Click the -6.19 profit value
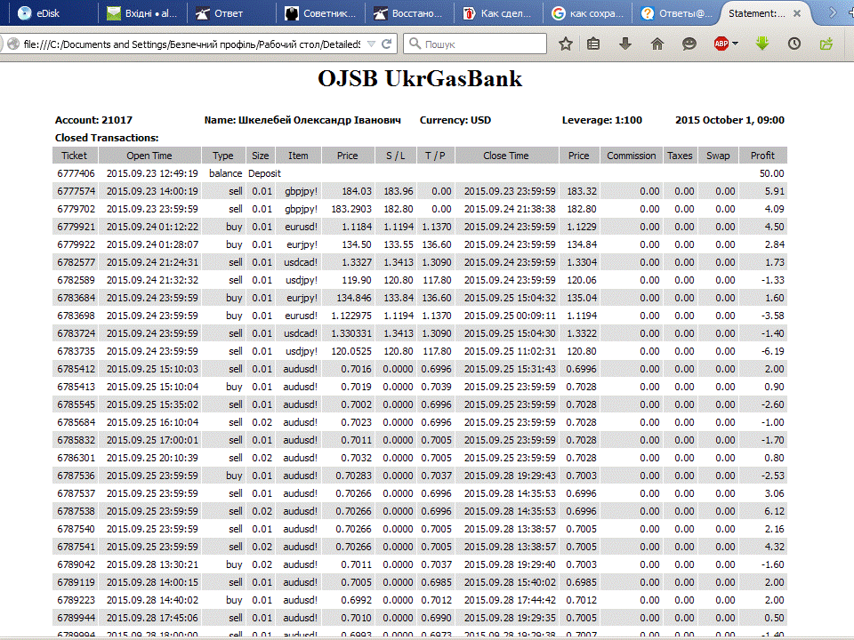Viewport: 854px width, 640px height. 773,352
